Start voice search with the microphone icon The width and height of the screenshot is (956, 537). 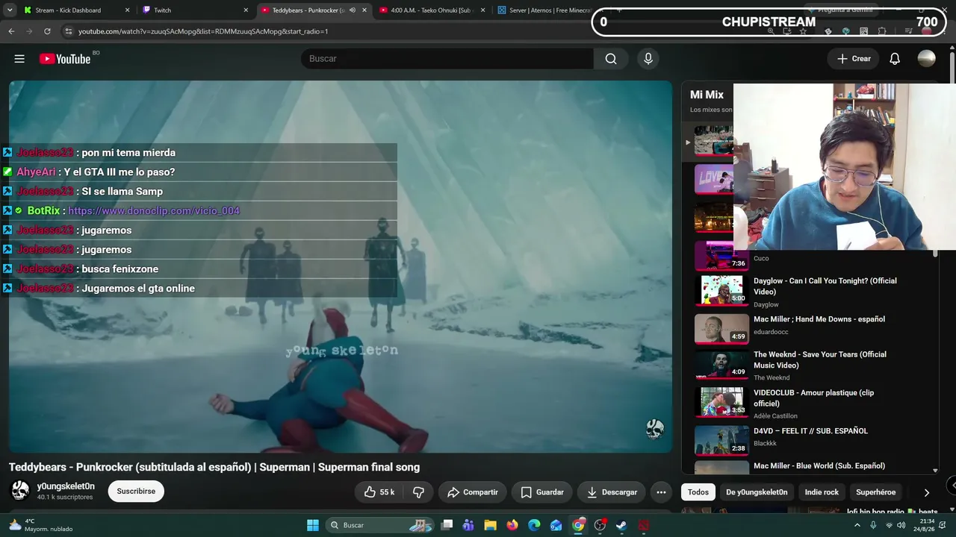tap(648, 59)
